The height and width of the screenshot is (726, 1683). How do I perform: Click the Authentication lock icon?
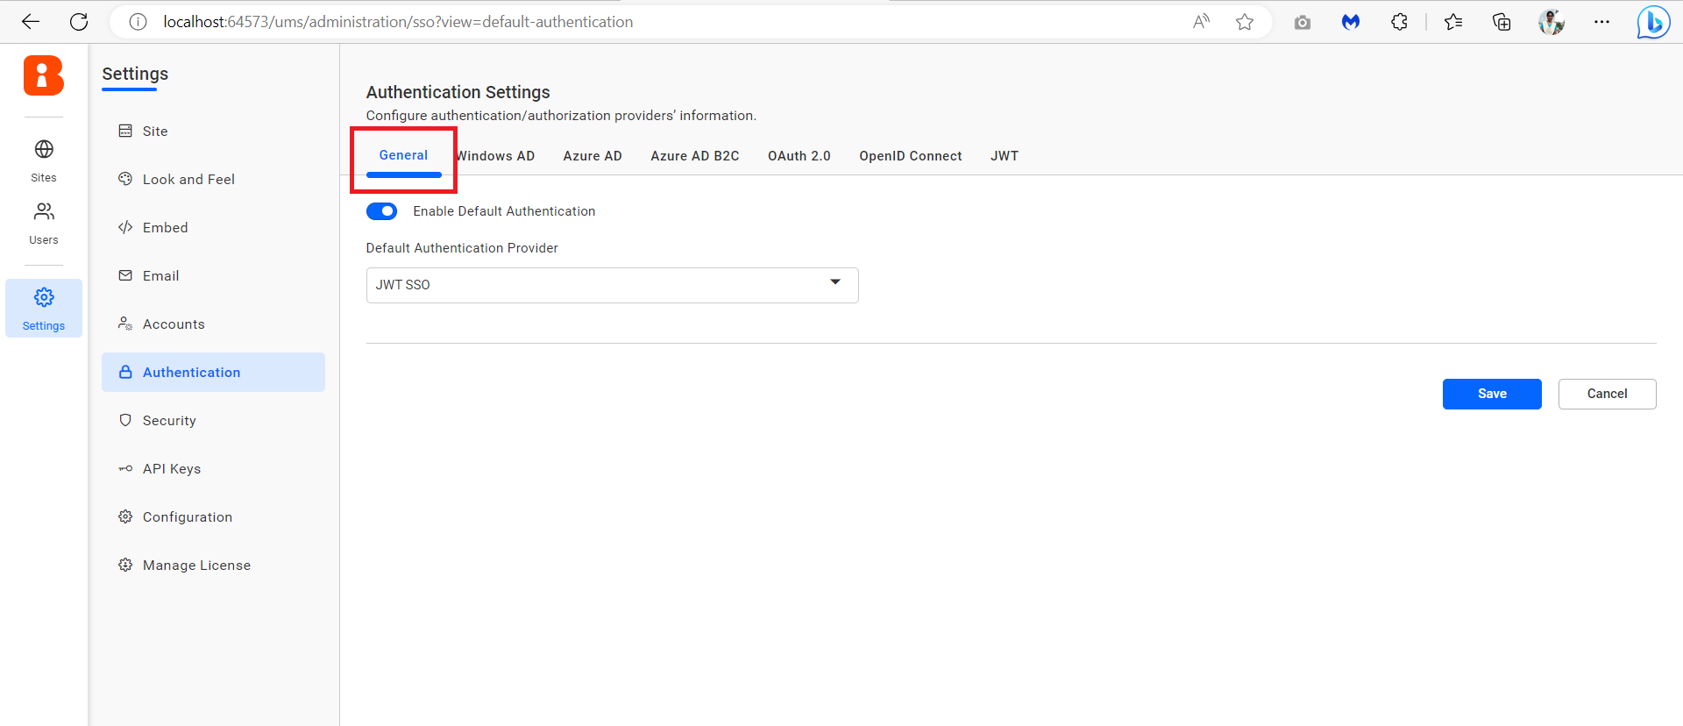(x=125, y=372)
